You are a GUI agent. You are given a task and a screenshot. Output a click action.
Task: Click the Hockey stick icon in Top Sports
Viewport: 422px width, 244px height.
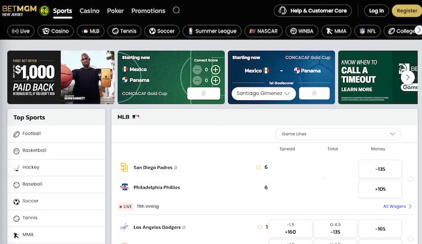(x=17, y=168)
